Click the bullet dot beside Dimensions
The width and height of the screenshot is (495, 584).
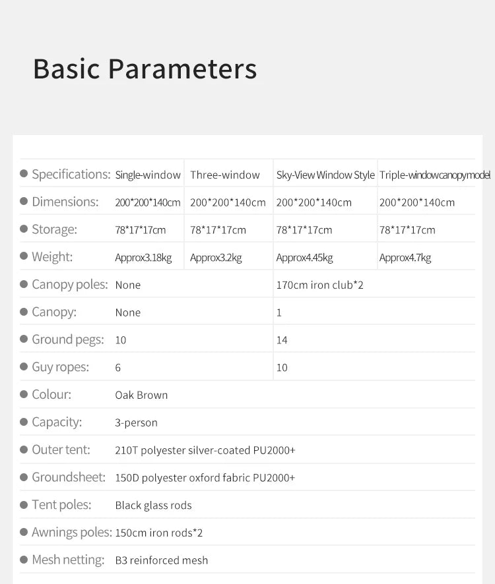coord(24,201)
